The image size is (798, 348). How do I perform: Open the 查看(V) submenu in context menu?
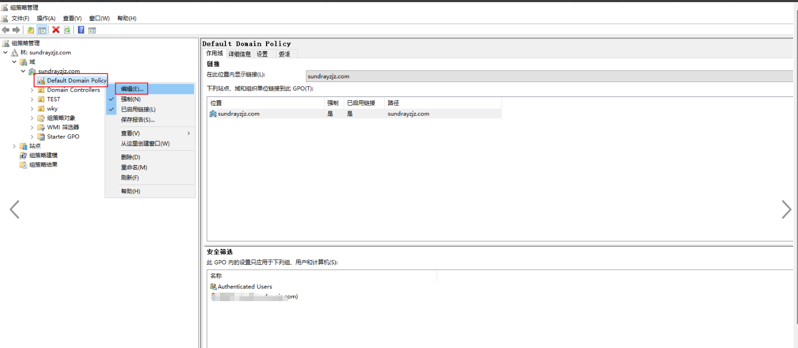131,133
